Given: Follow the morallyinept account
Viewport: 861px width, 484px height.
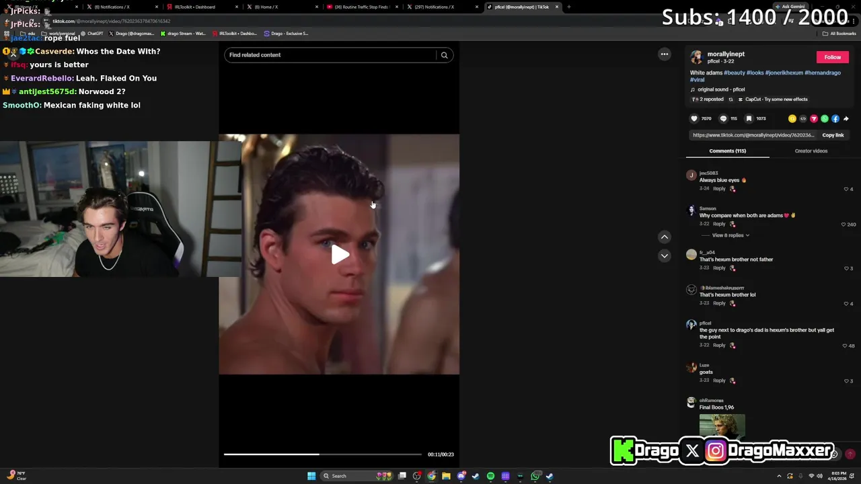Looking at the screenshot, I should [832, 57].
